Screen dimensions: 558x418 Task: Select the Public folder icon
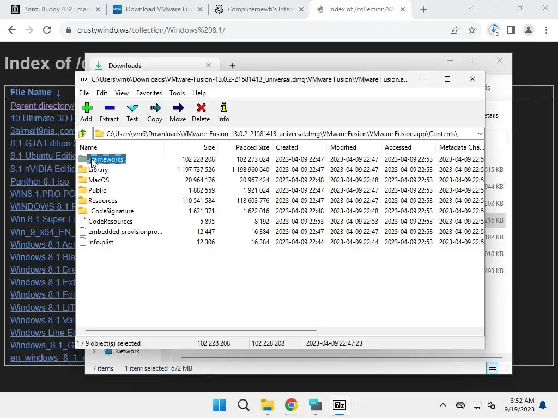[83, 190]
